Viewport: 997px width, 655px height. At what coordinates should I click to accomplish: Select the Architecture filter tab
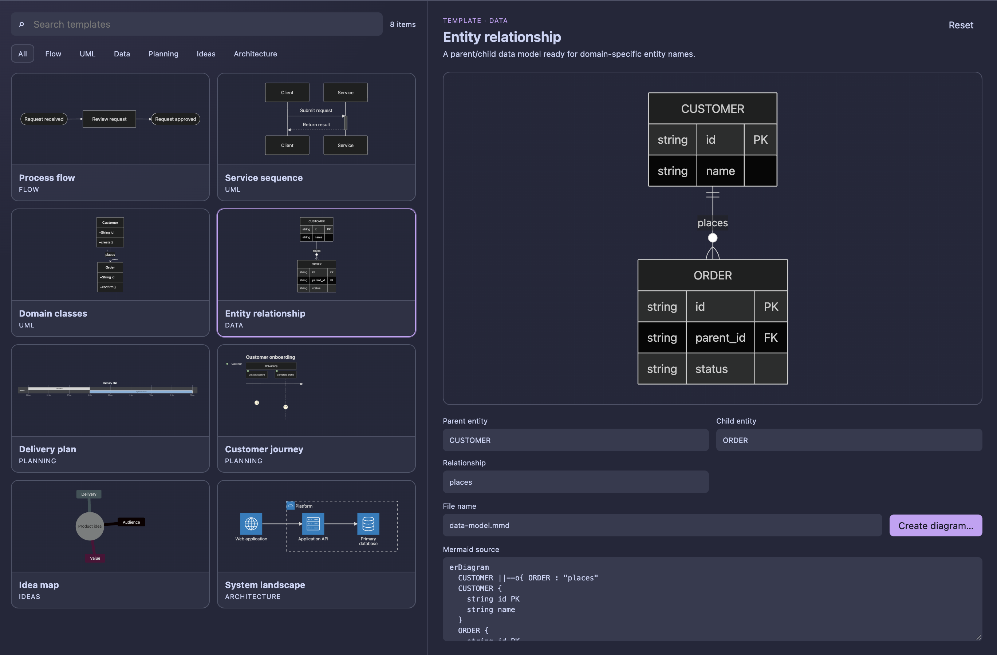click(x=255, y=53)
